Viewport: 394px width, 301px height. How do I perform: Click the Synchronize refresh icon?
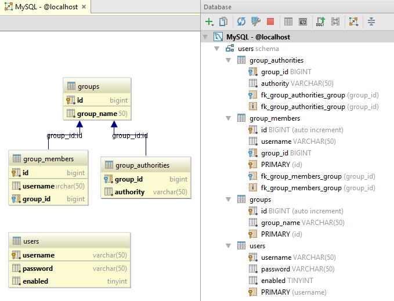pyautogui.click(x=241, y=22)
